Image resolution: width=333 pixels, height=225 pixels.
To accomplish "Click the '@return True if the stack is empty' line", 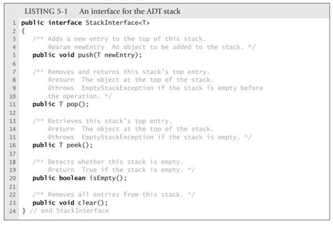I will tap(119, 170).
